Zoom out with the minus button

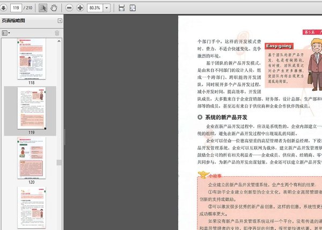tap(69, 8)
